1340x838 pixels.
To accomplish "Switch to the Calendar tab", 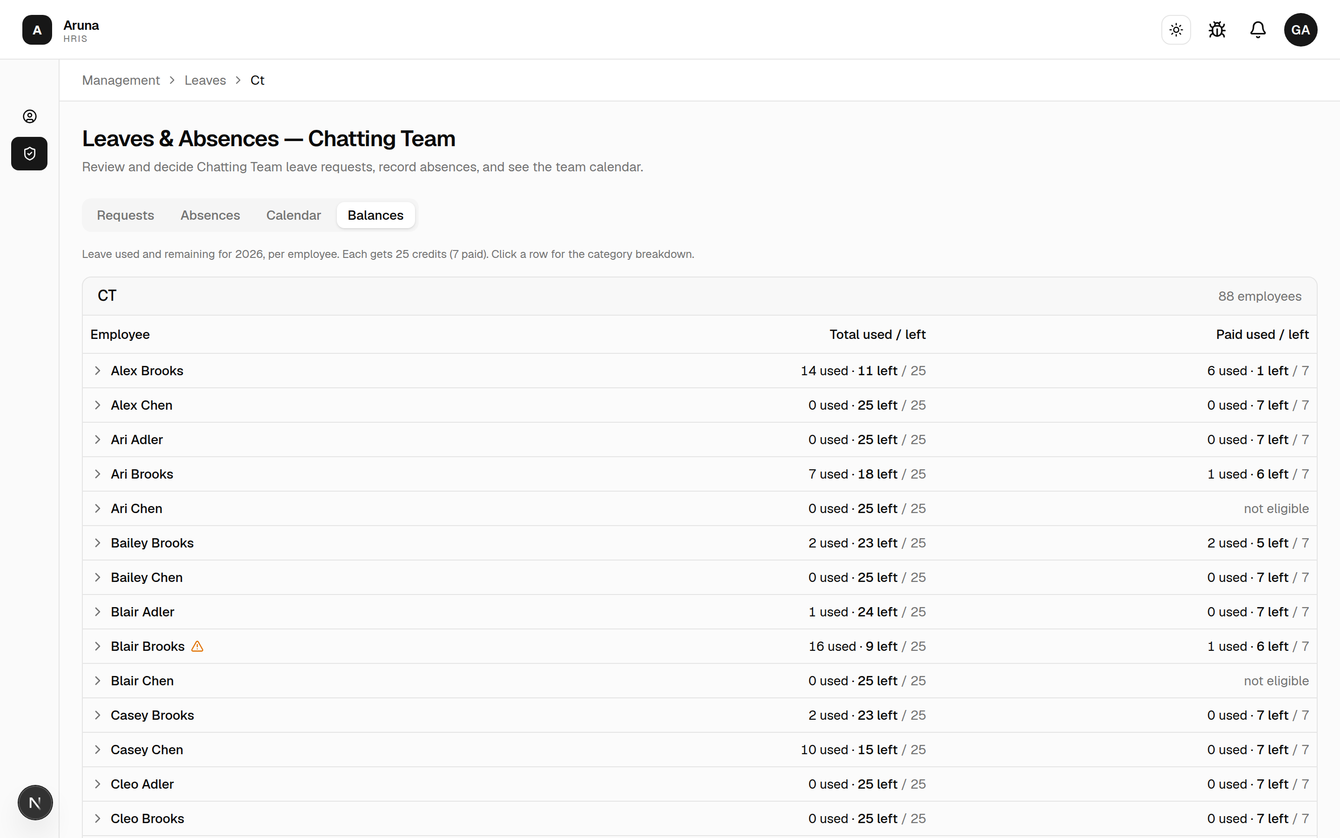I will (294, 215).
